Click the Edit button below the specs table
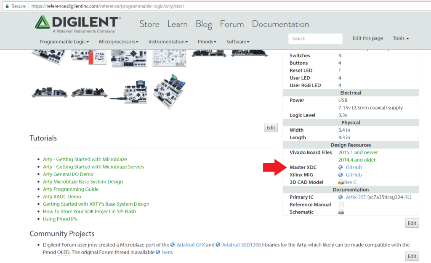The image size is (431, 263). [x=412, y=223]
